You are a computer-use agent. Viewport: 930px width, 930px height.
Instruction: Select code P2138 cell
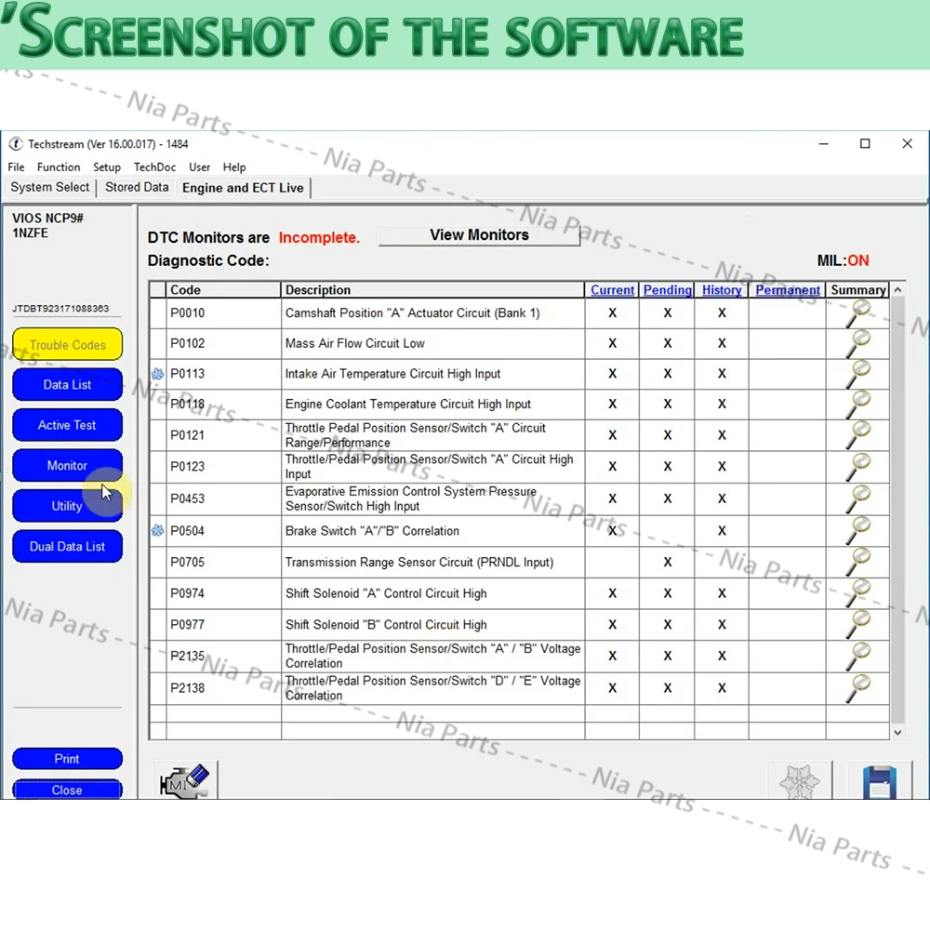coord(223,688)
